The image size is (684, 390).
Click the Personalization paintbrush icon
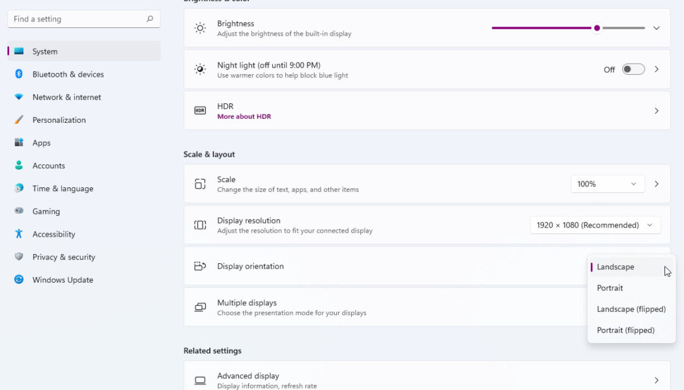tap(19, 120)
